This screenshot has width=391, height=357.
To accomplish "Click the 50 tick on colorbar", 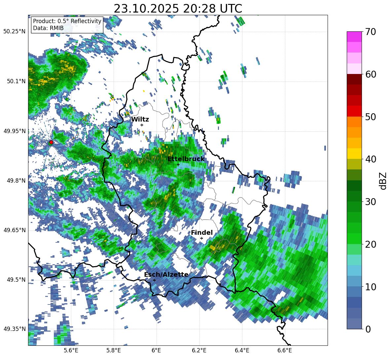I will click(370, 117).
